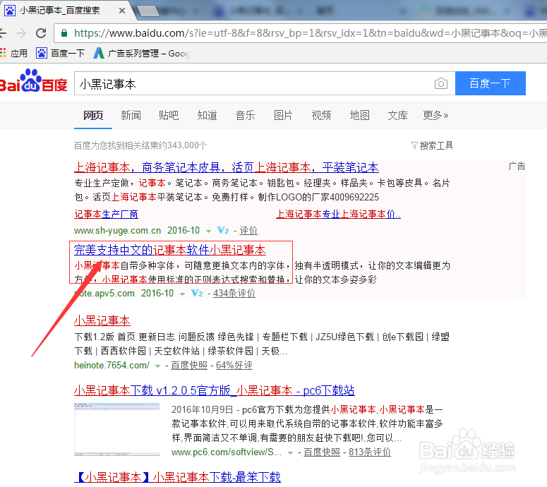Click V2 badge beside note.apv5.com
This screenshot has width=547, height=487.
coord(197,294)
